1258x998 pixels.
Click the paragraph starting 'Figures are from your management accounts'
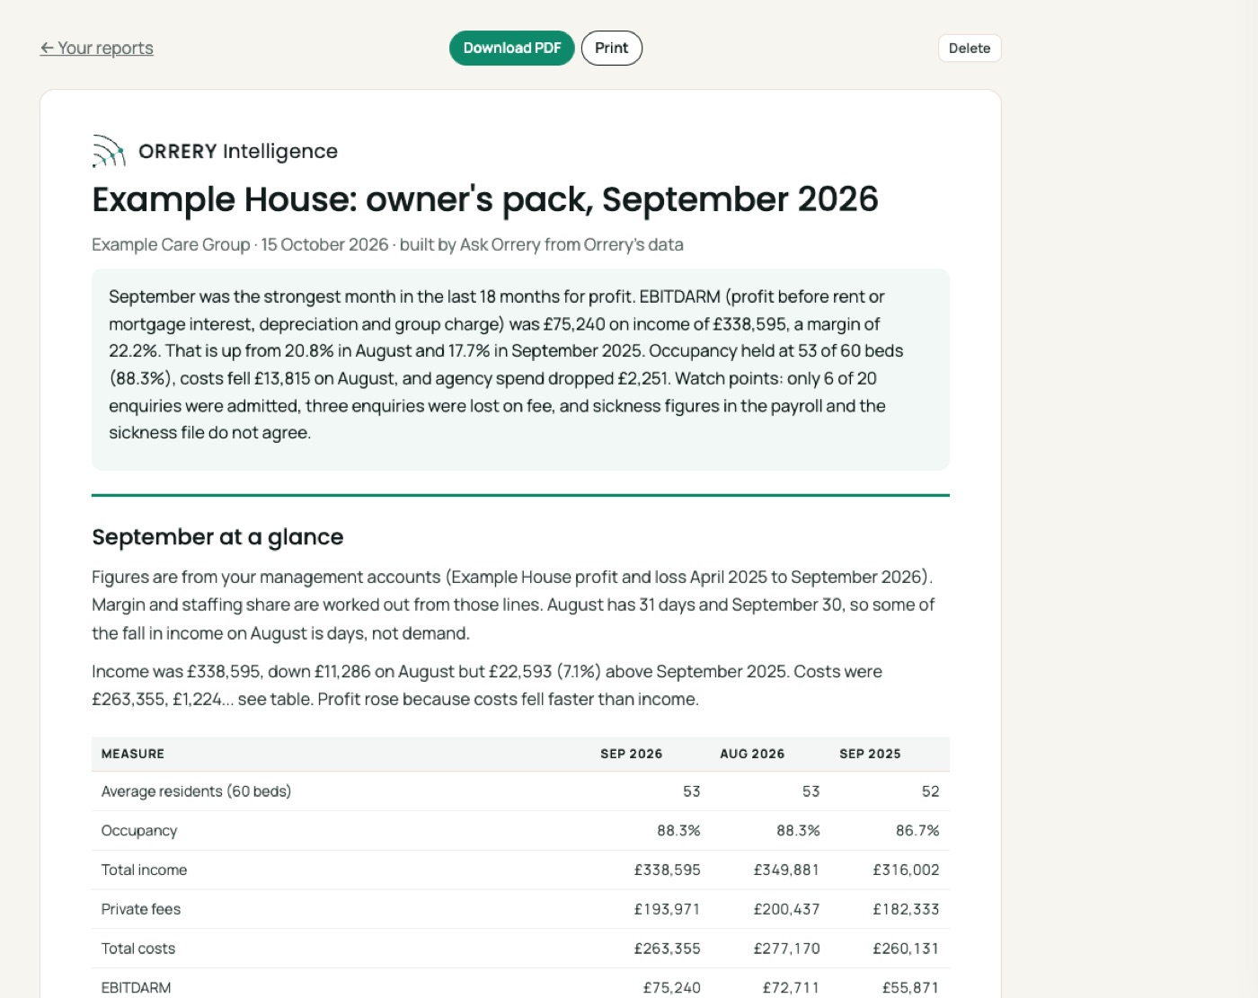514,605
